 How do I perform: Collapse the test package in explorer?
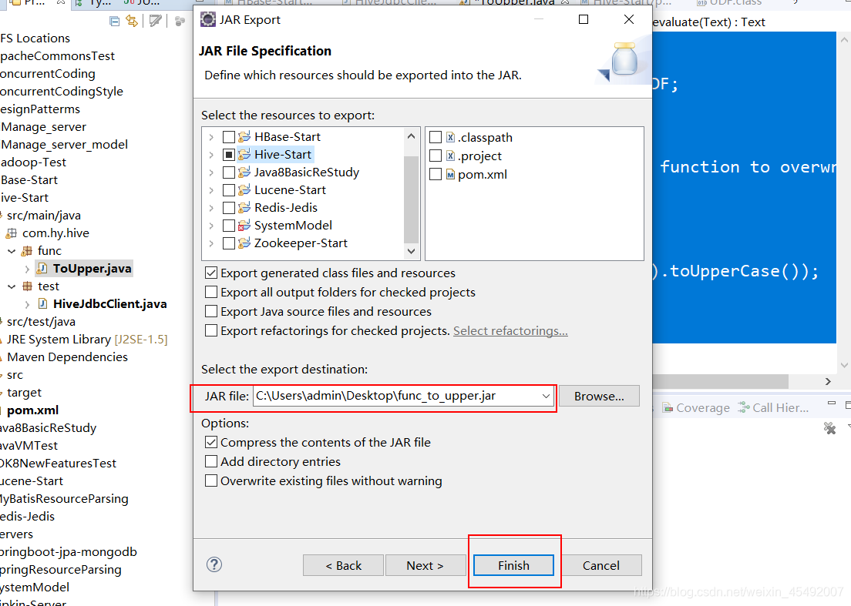click(x=12, y=286)
